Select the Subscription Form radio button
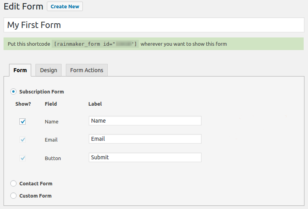 [x=13, y=91]
